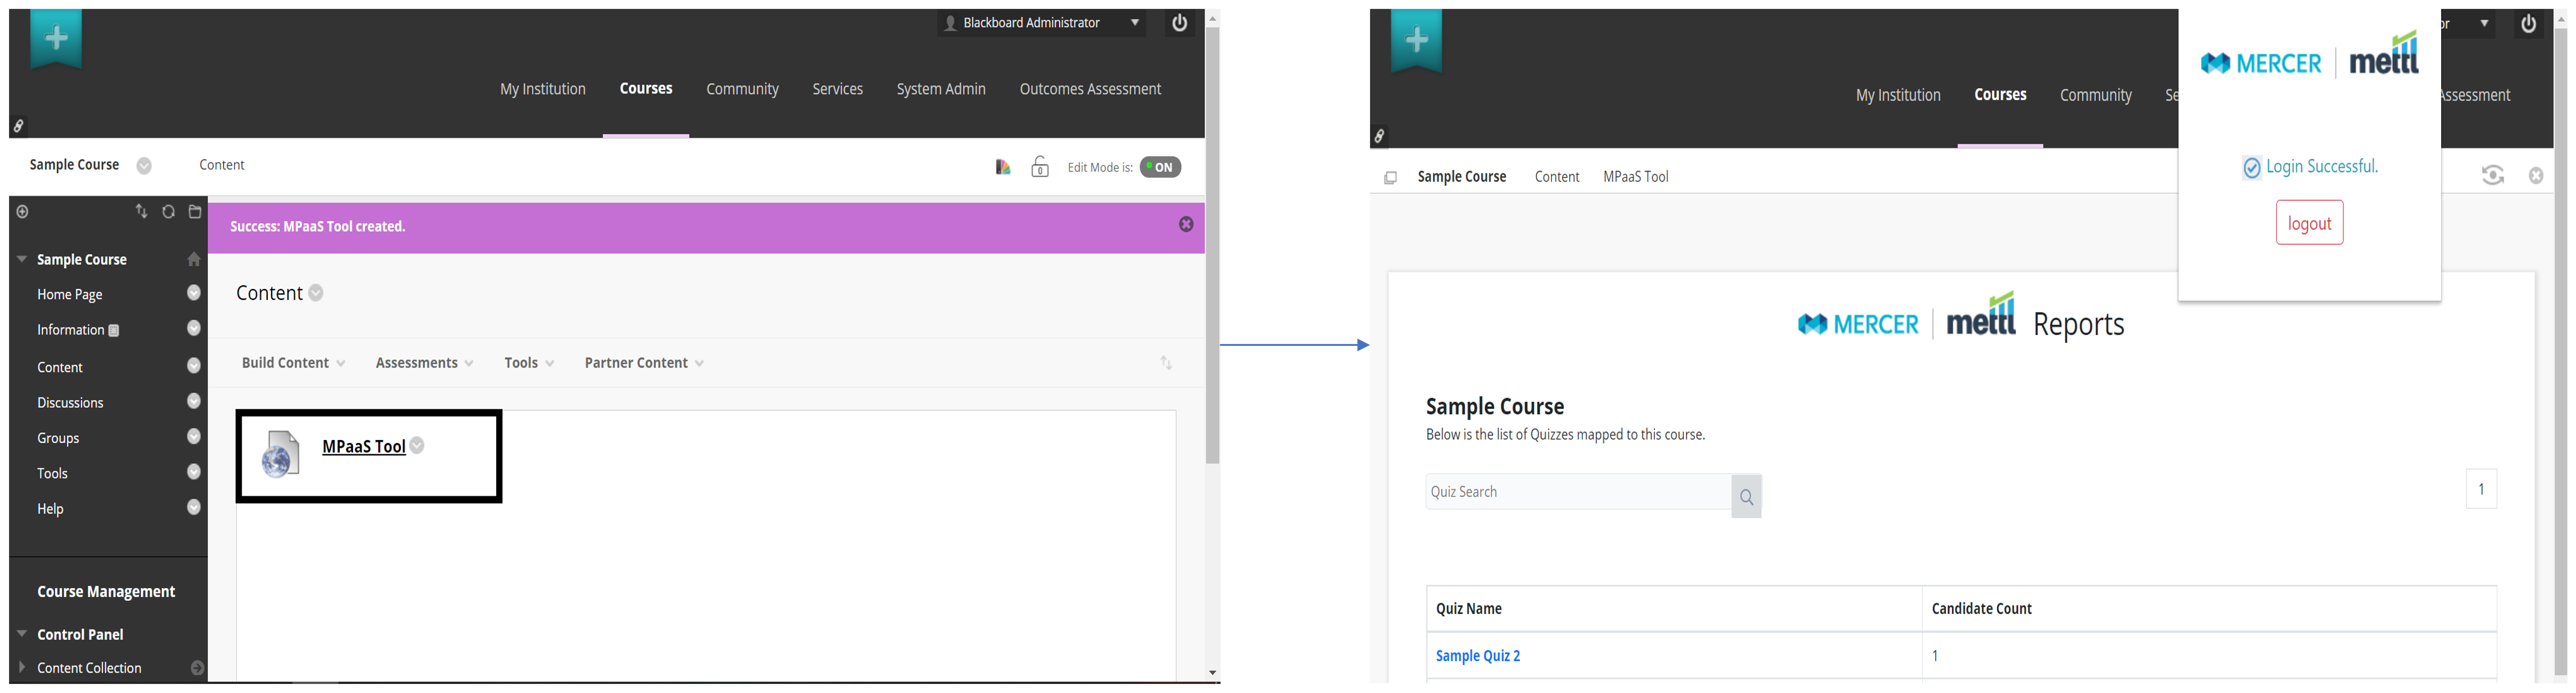Open the Sample Course breadcrumb dropdown chevron
Viewport: 2576px width, 693px height.
(144, 166)
